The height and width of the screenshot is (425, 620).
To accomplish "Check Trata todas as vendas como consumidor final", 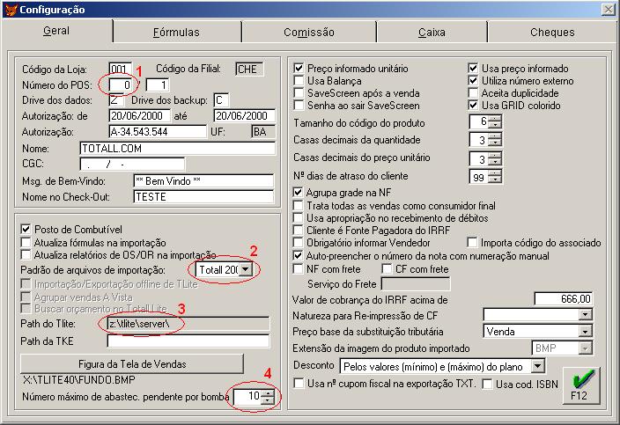I will 299,205.
